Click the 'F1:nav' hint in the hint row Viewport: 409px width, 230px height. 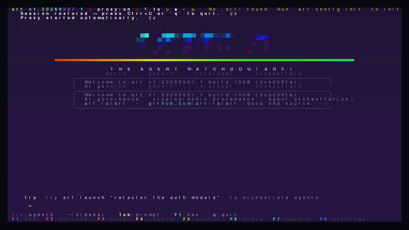[187, 215]
